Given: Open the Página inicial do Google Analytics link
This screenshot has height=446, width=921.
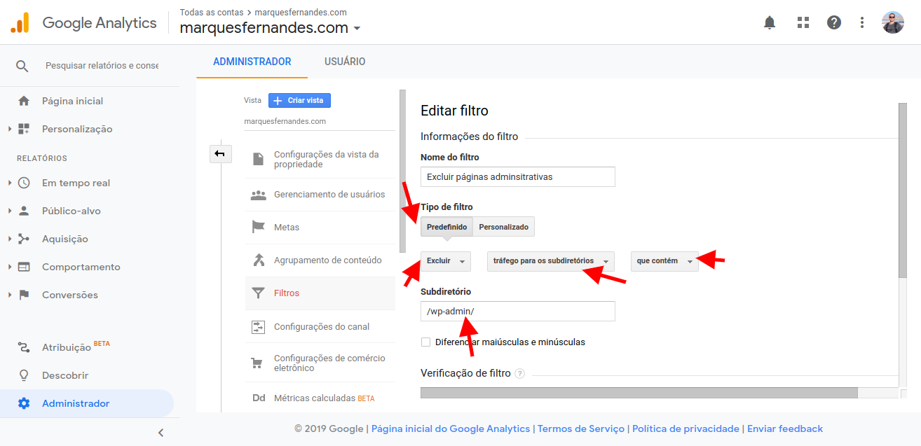Looking at the screenshot, I should pyautogui.click(x=451, y=429).
